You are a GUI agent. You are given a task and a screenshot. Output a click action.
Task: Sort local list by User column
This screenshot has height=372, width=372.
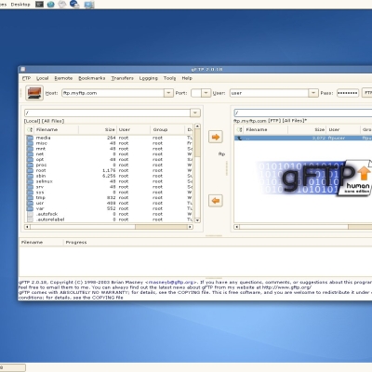point(134,129)
